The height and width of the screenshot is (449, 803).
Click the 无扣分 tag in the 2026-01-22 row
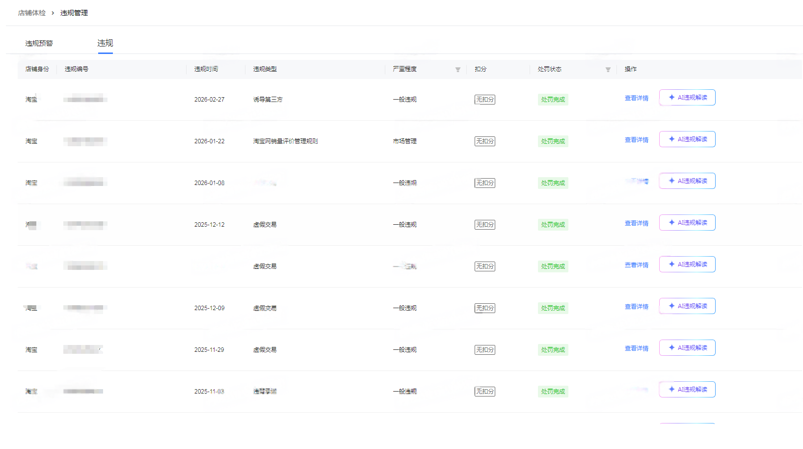point(485,141)
